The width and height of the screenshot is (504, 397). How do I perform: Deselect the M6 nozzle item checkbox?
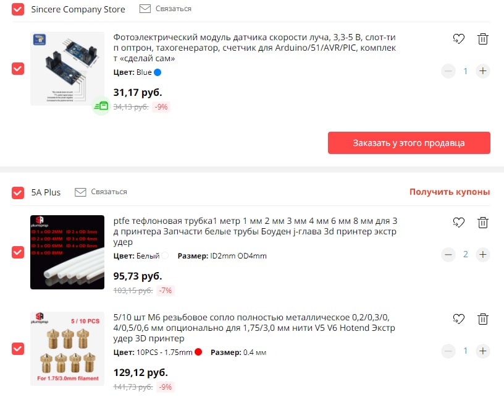18,349
